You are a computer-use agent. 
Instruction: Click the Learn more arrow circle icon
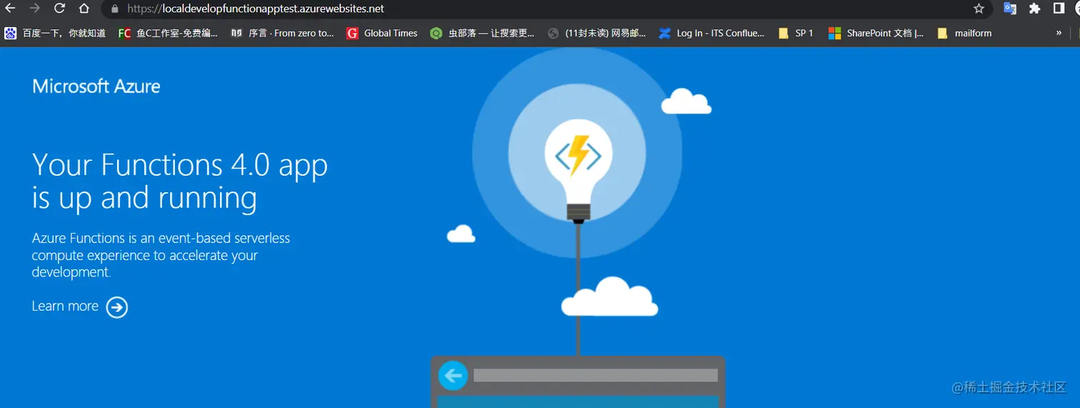(x=117, y=307)
